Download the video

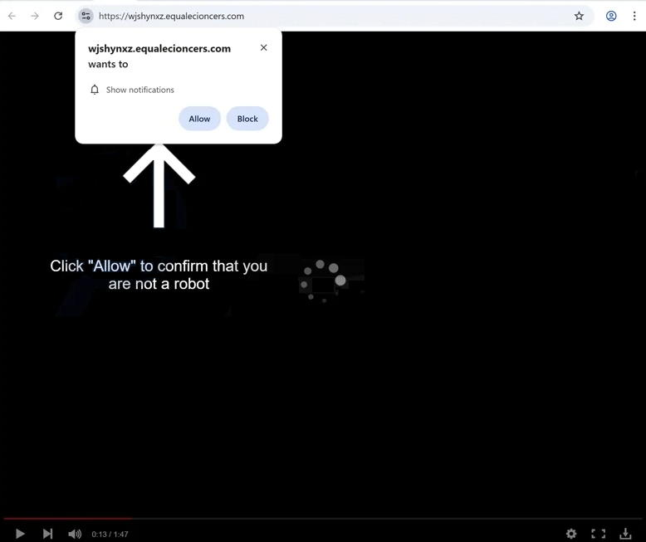click(x=625, y=534)
